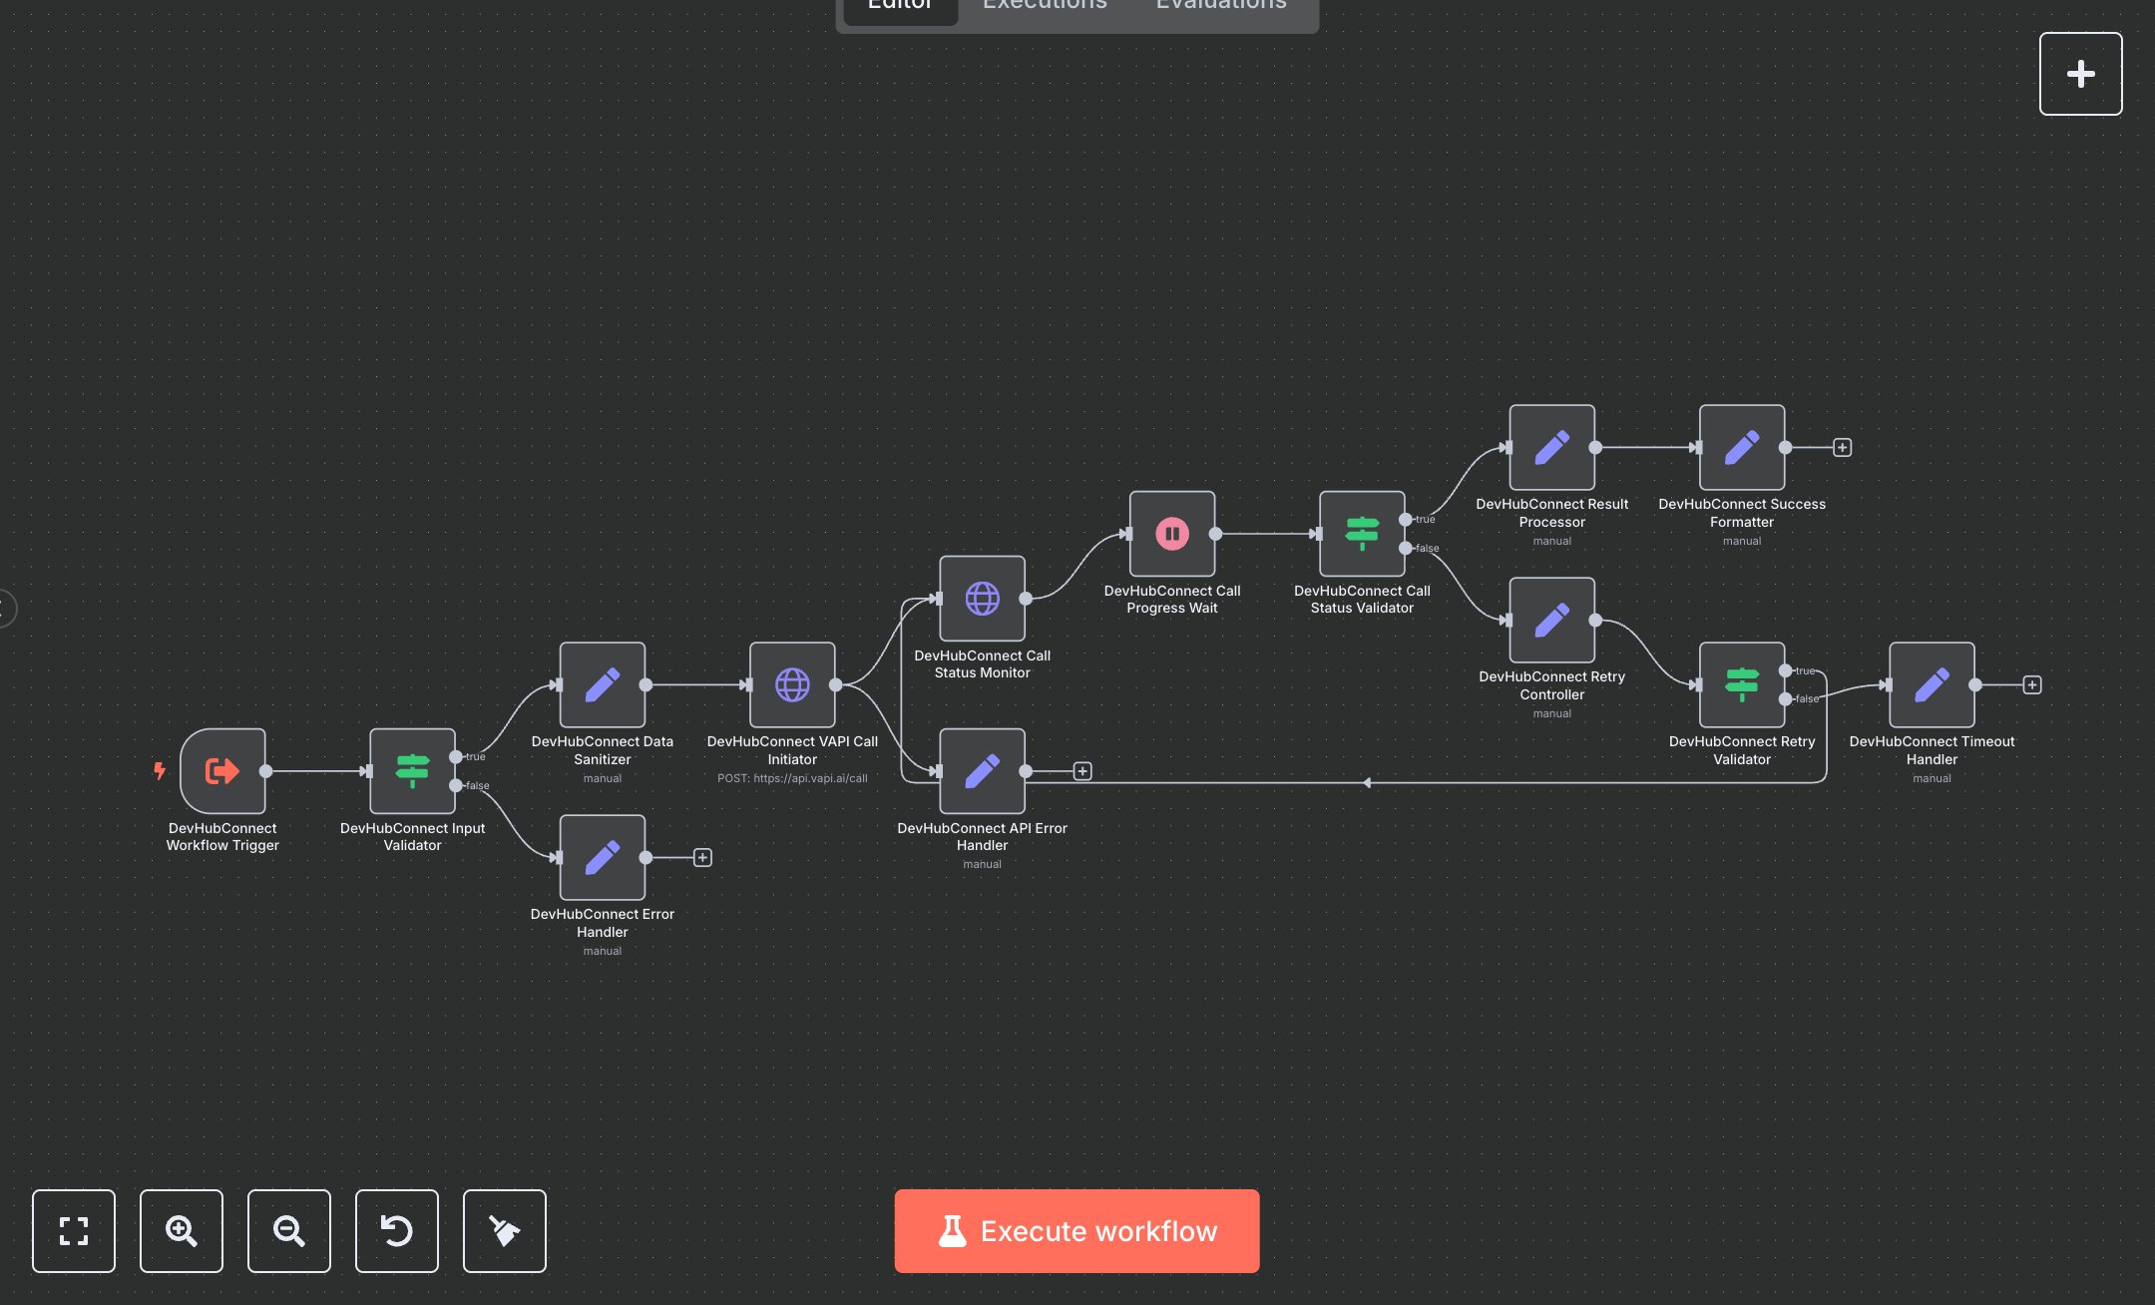
Task: Click the Input Validator true output handle
Action: click(456, 756)
